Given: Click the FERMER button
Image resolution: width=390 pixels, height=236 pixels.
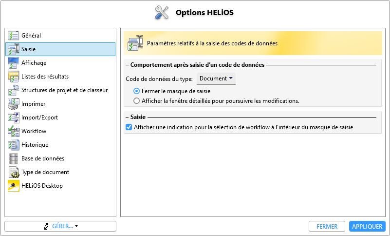Looking at the screenshot, I should pyautogui.click(x=327, y=226).
